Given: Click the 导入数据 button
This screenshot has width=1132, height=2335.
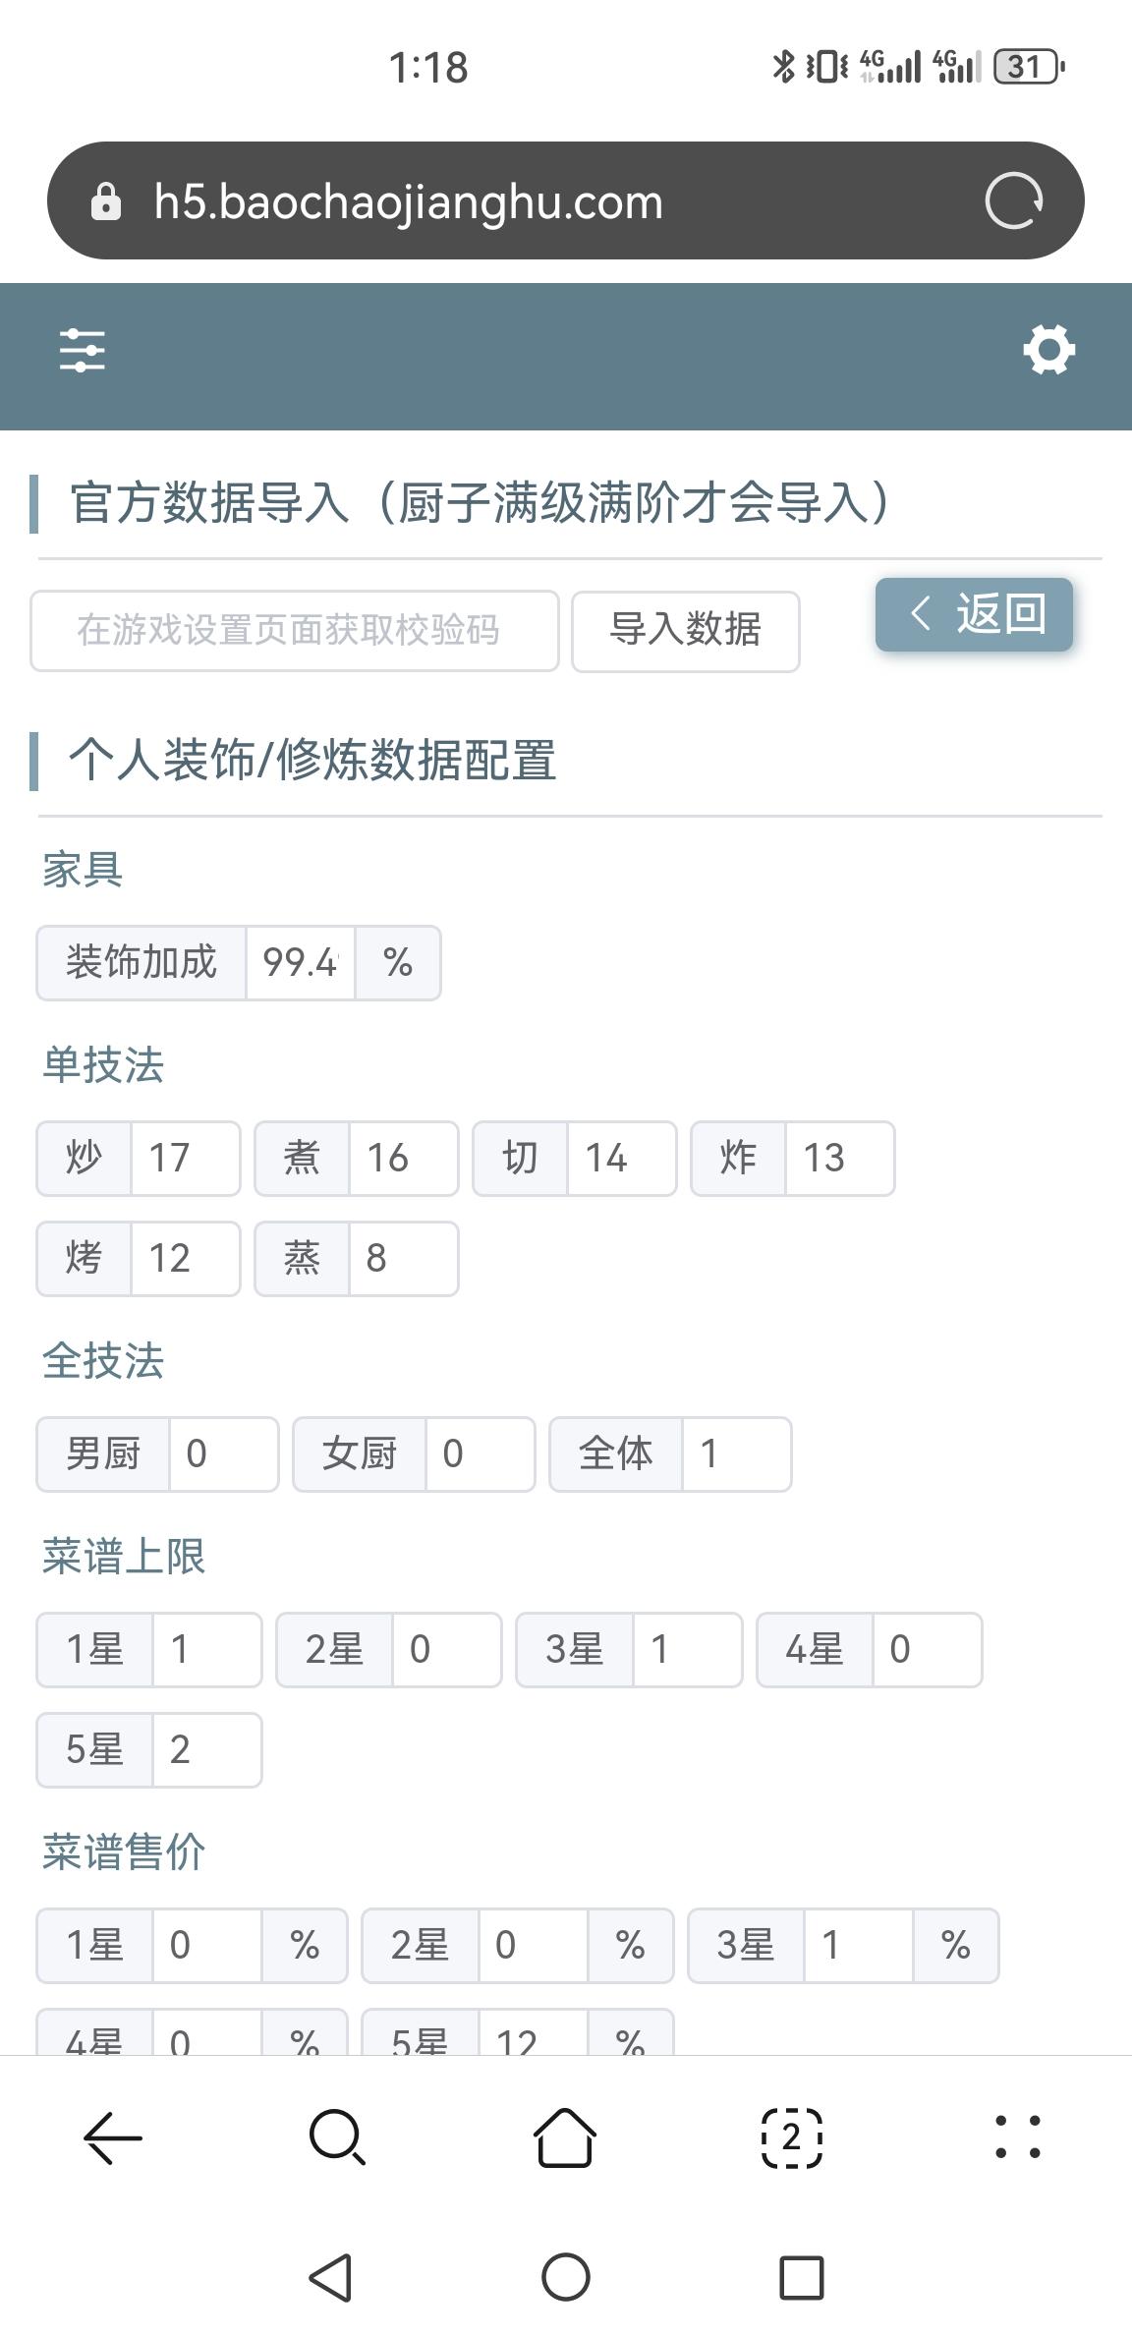Looking at the screenshot, I should point(686,631).
